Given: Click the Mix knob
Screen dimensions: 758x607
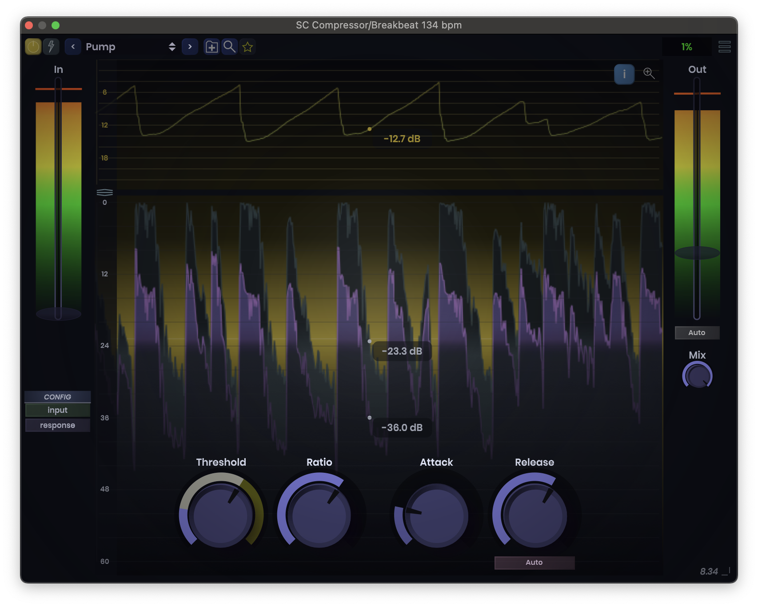Looking at the screenshot, I should click(697, 376).
